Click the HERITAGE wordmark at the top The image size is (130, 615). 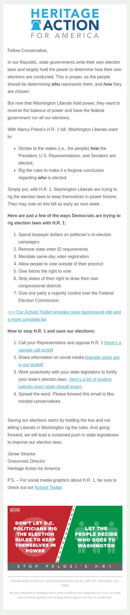coord(65,13)
